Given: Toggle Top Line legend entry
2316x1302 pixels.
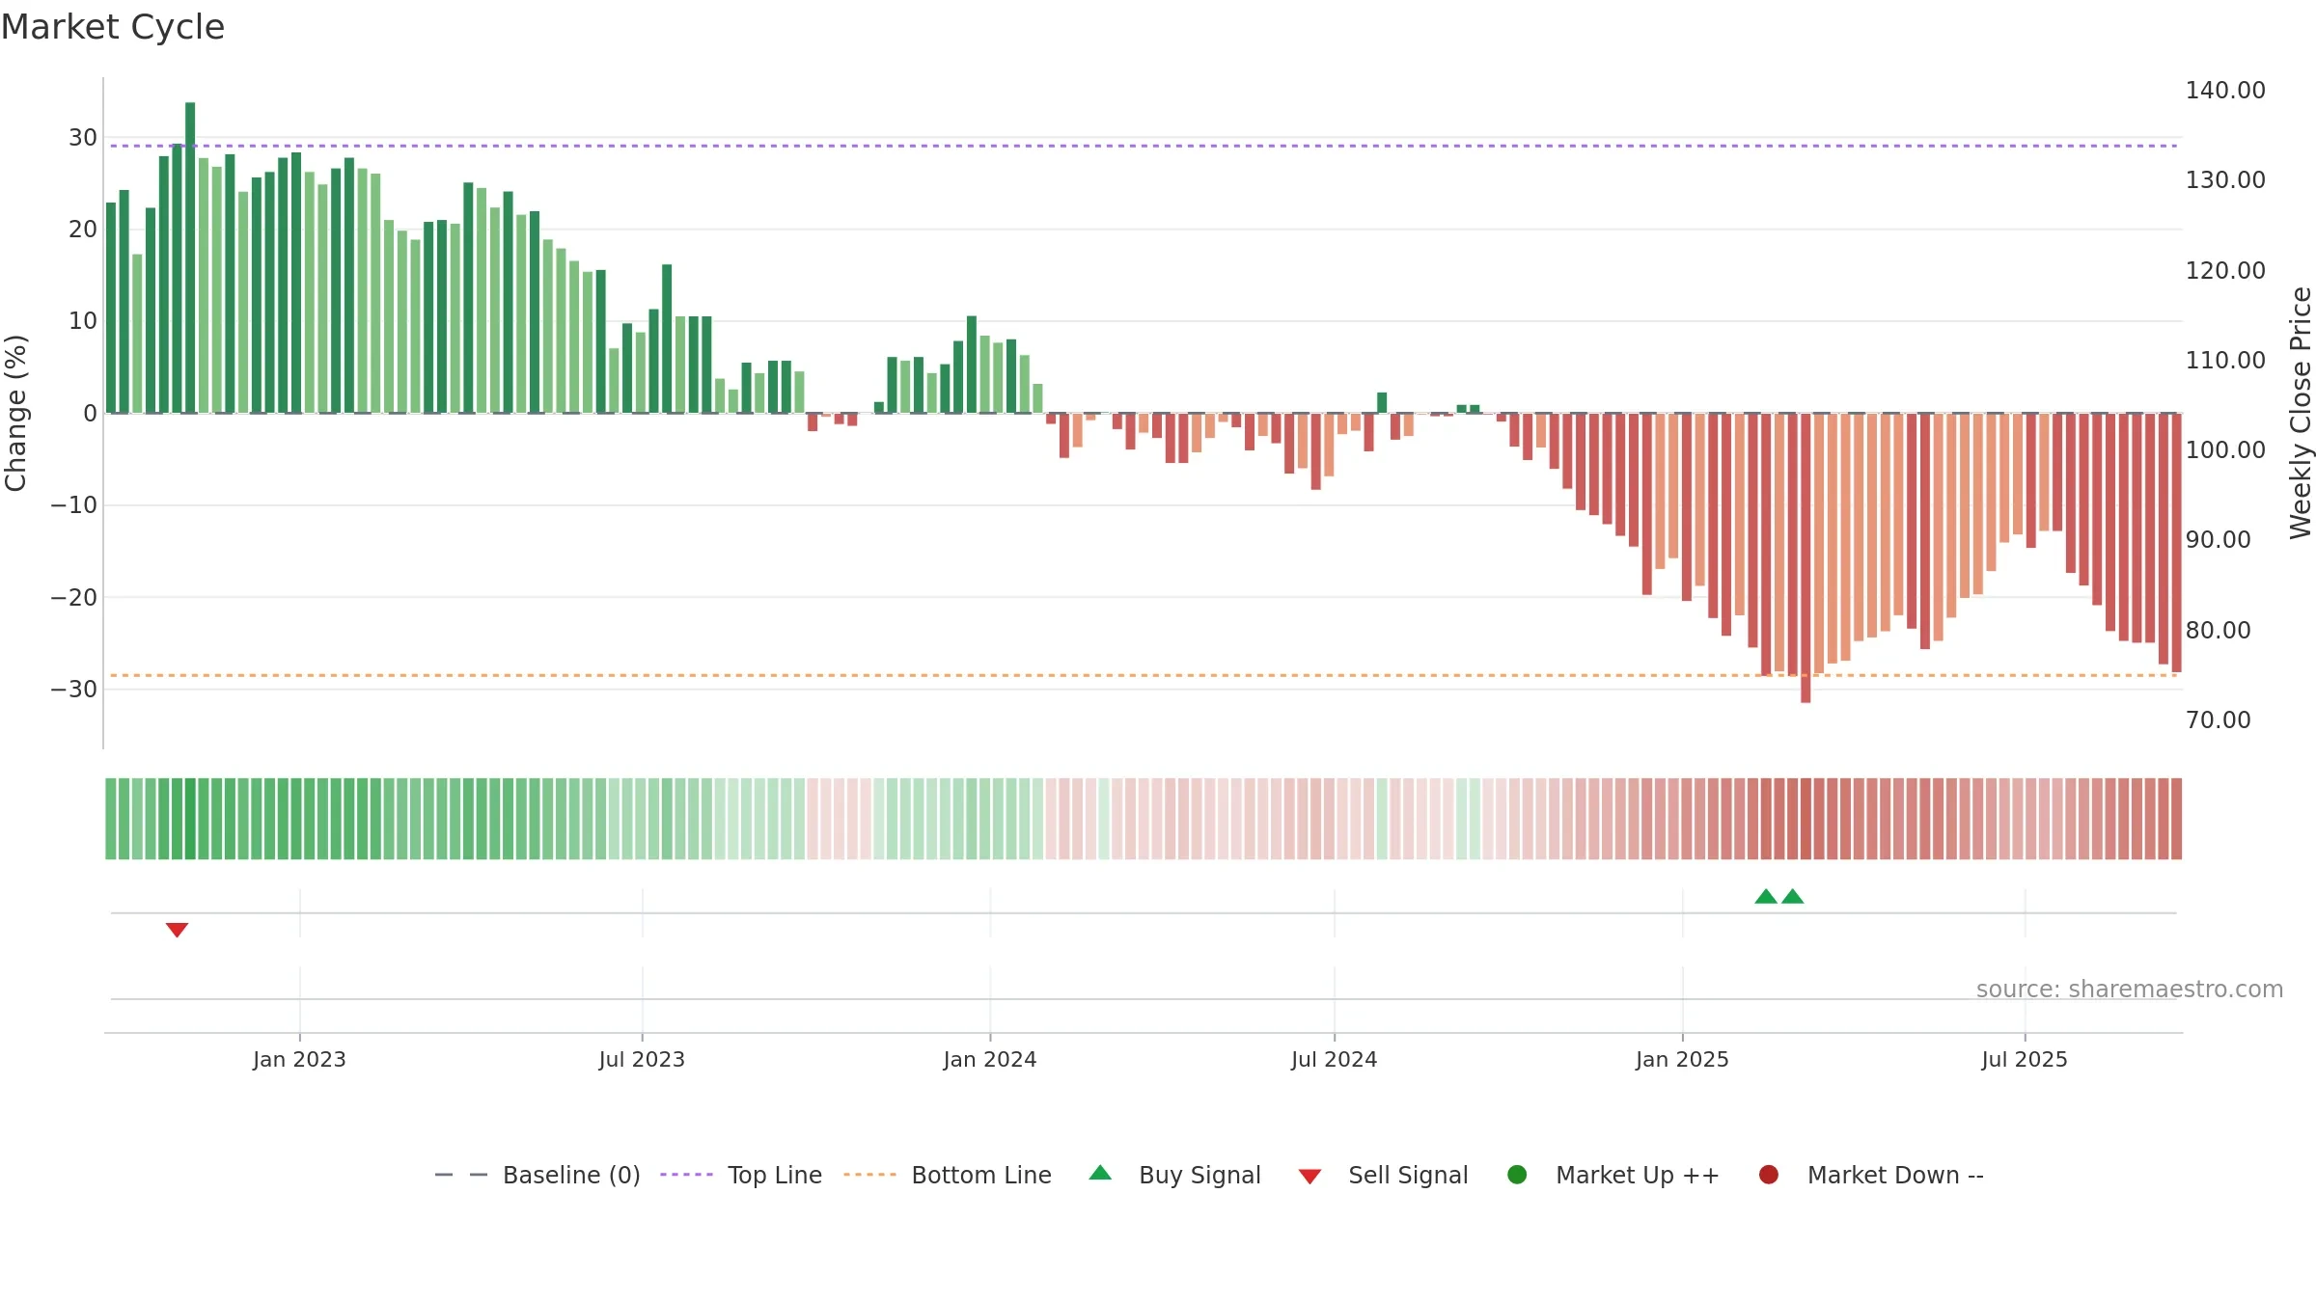Looking at the screenshot, I should tap(741, 1175).
